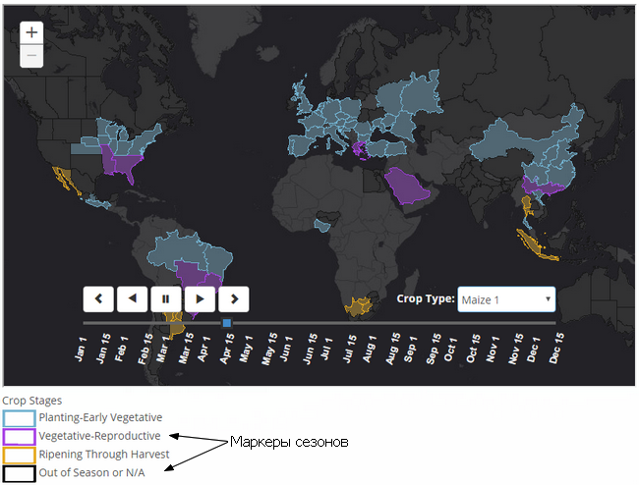This screenshot has height=485, width=639.
Task: Select Apr 15 on the timeline
Action: [x=227, y=349]
